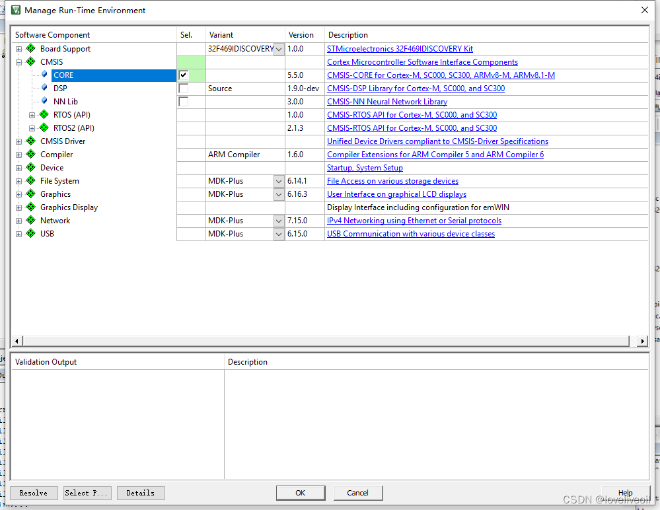660x510 pixels.
Task: Click the Select P... button
Action: point(88,493)
